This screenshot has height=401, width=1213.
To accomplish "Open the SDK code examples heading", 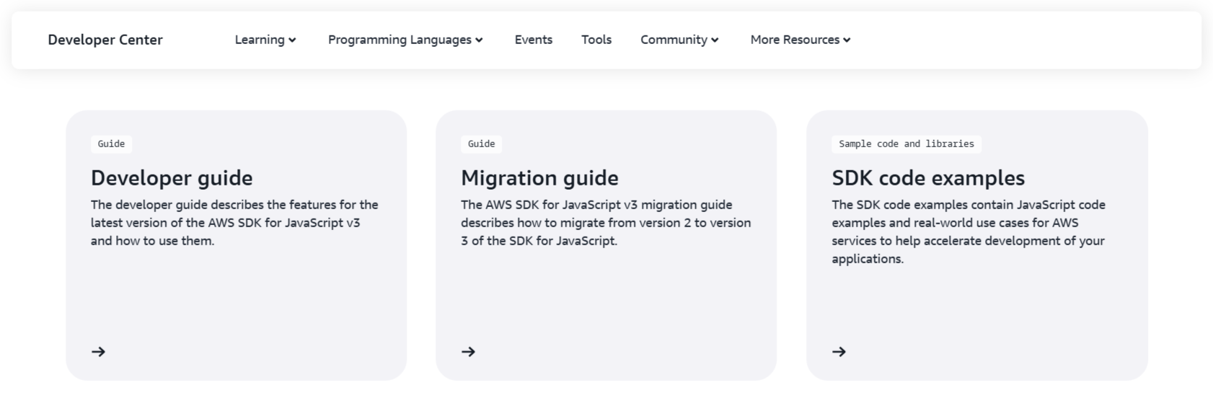I will [928, 178].
